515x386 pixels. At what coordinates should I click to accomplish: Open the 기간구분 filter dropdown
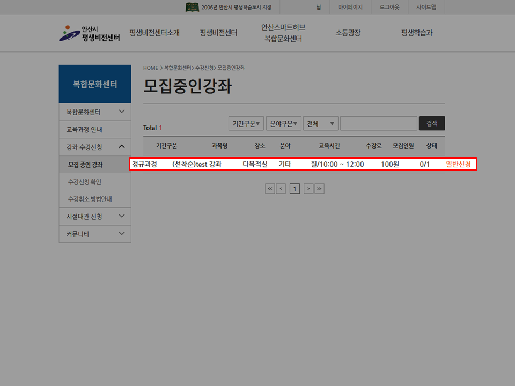[246, 123]
